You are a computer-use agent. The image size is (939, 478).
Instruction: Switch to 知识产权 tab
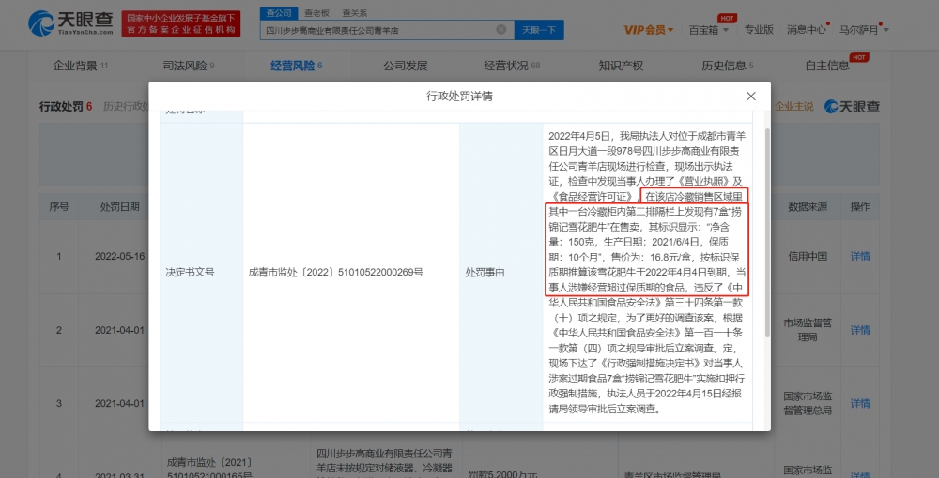621,66
